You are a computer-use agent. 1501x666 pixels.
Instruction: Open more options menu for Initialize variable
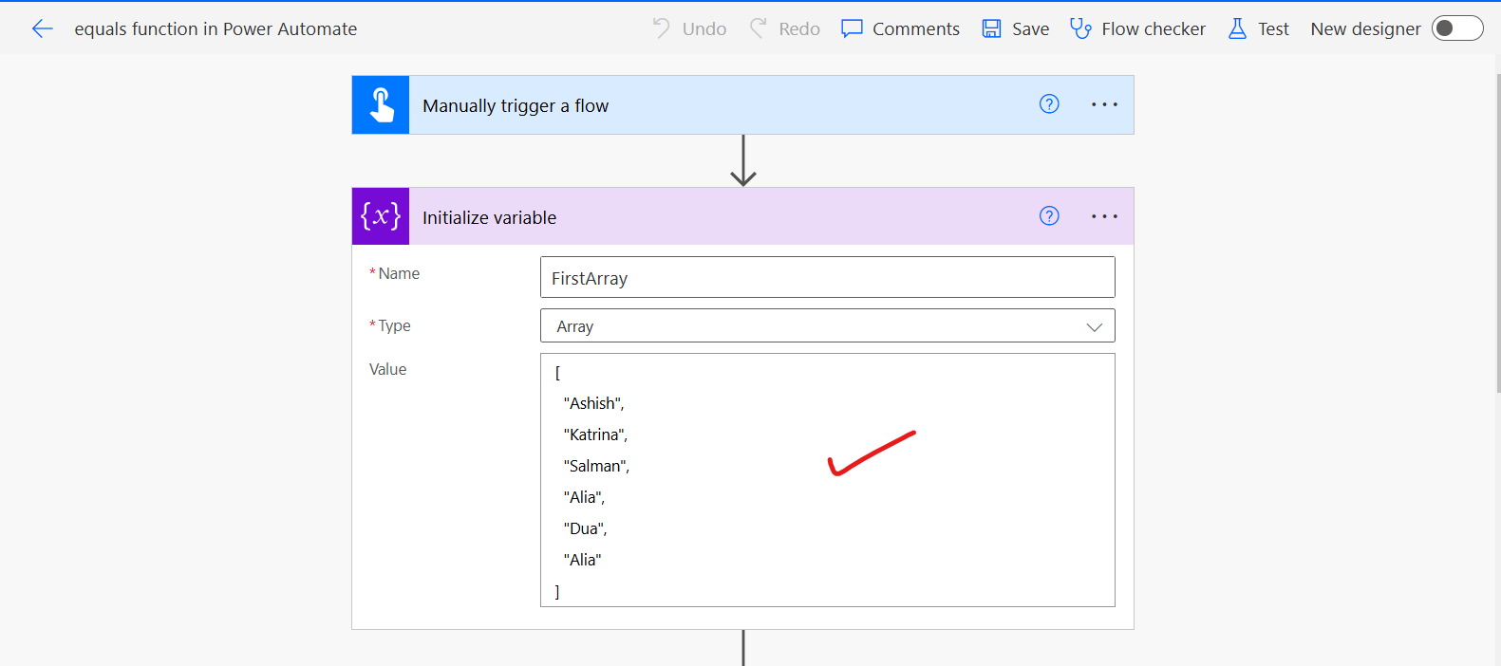click(x=1104, y=216)
